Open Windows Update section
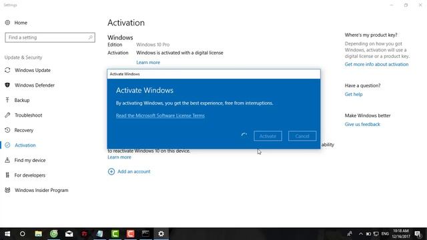Viewport: 427px width, 240px height. 33,70
